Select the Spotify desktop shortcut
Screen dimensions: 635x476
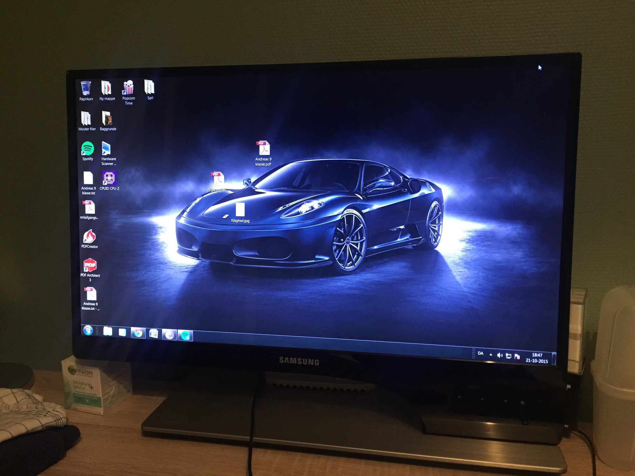(88, 149)
